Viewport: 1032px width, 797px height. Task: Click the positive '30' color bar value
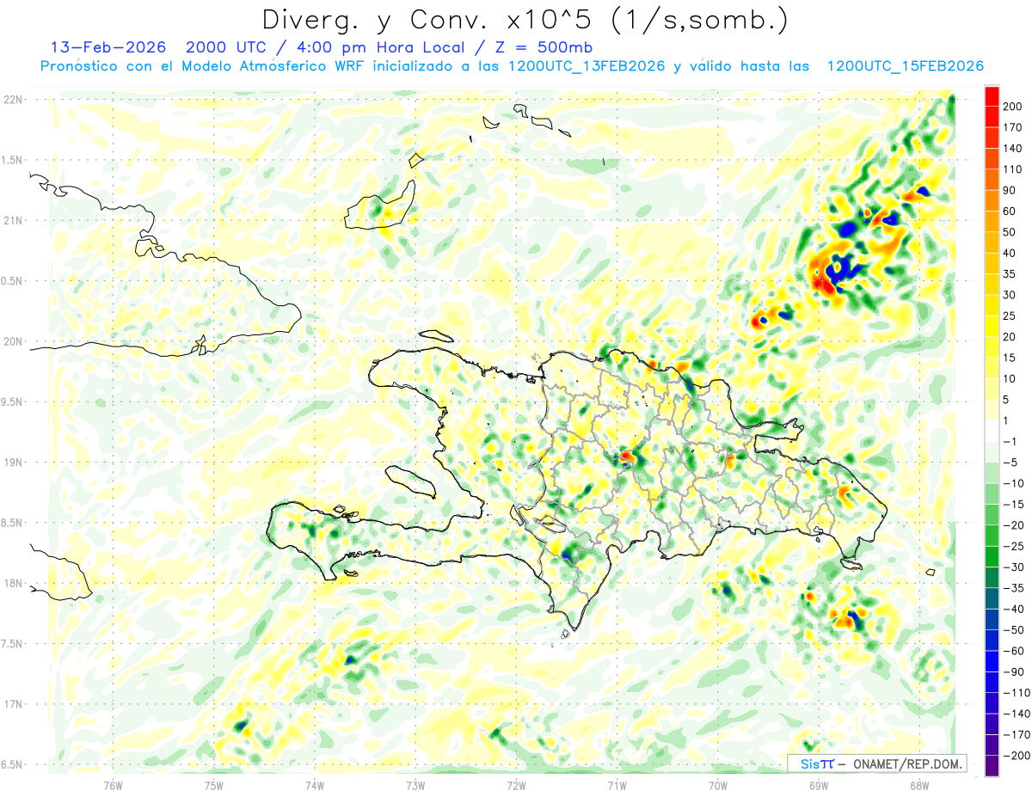[1010, 295]
